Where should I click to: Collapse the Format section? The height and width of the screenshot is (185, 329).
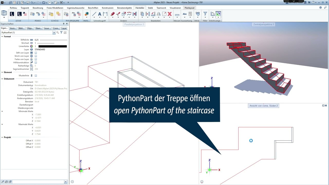[x=2, y=36]
